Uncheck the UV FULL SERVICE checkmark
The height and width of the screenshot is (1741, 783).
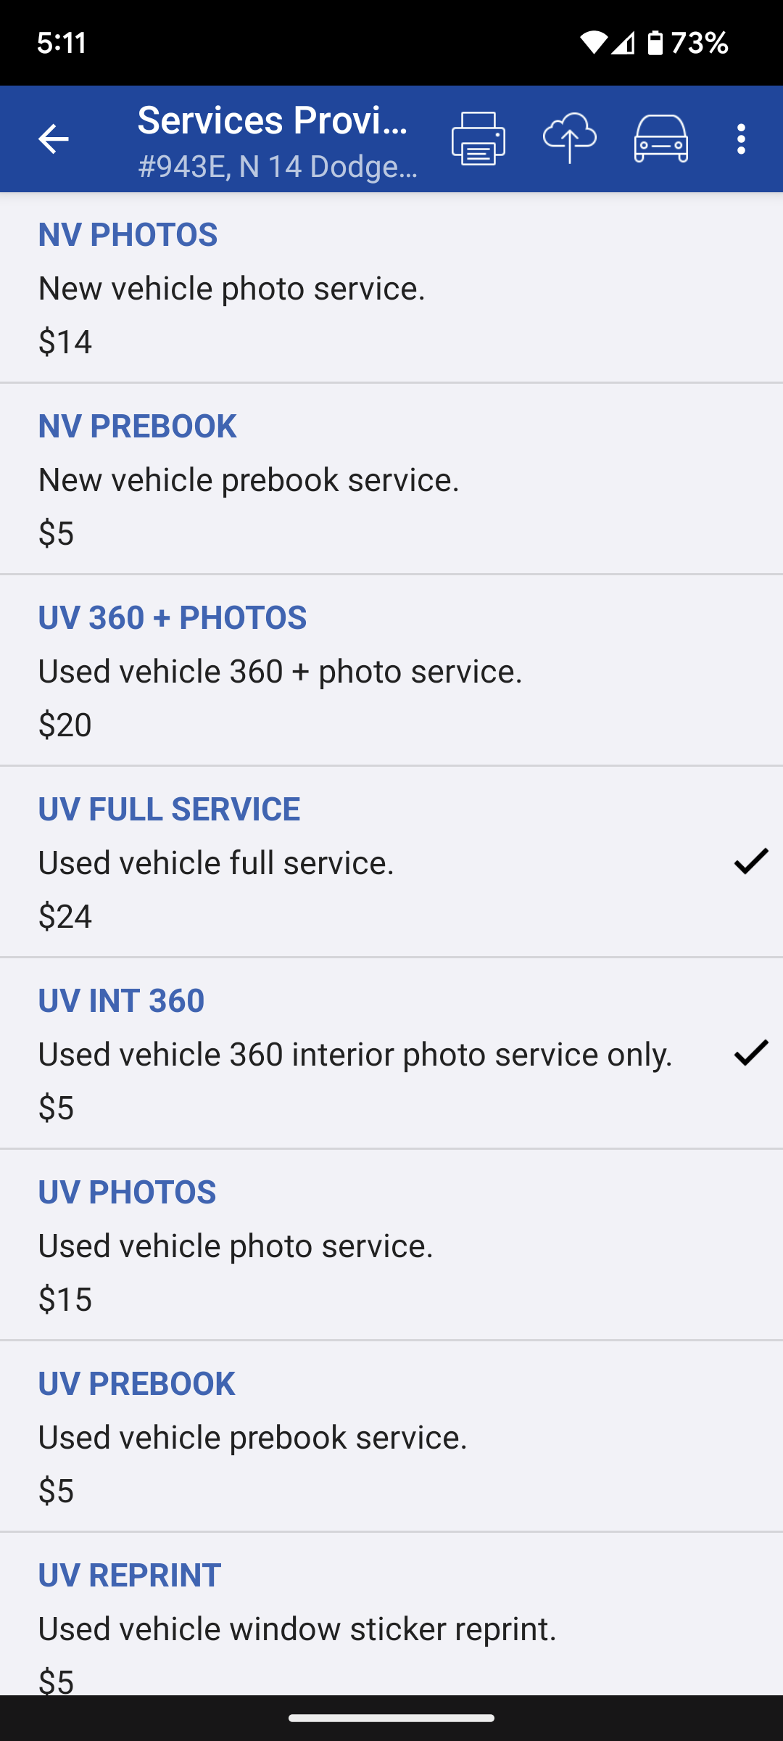750,861
